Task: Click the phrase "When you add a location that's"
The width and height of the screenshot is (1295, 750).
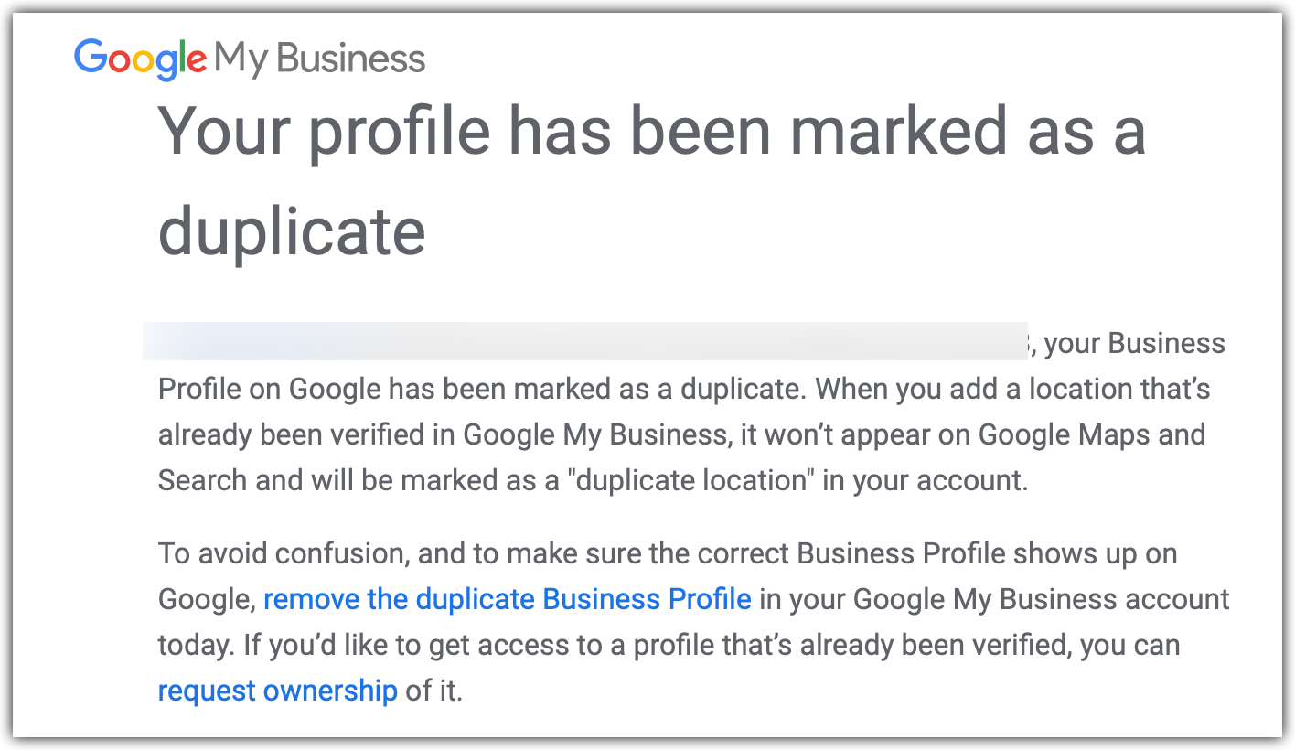Action: (1013, 389)
